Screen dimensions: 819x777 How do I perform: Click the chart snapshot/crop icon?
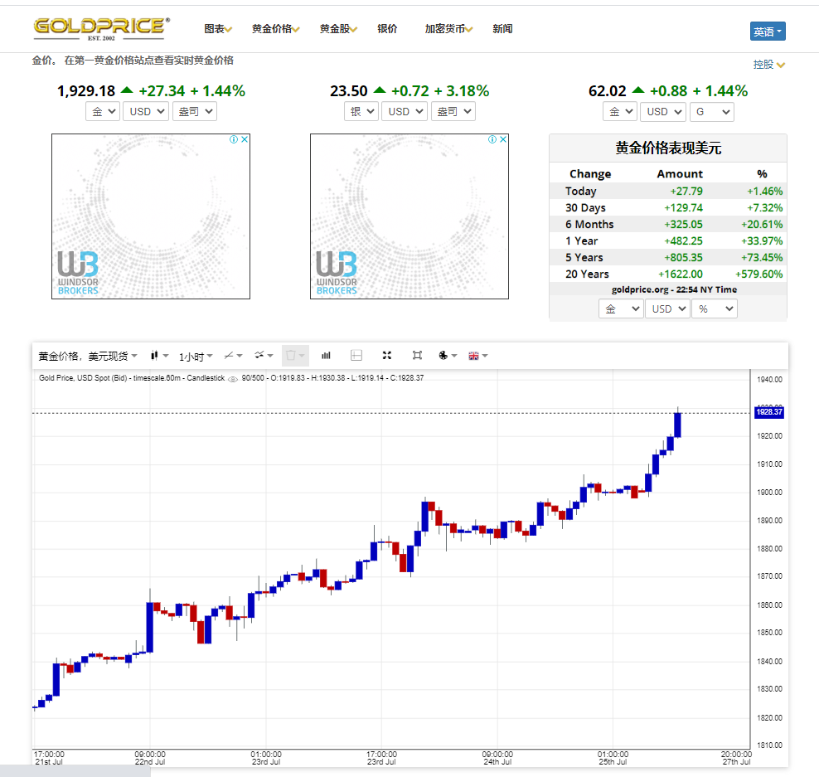[417, 355]
